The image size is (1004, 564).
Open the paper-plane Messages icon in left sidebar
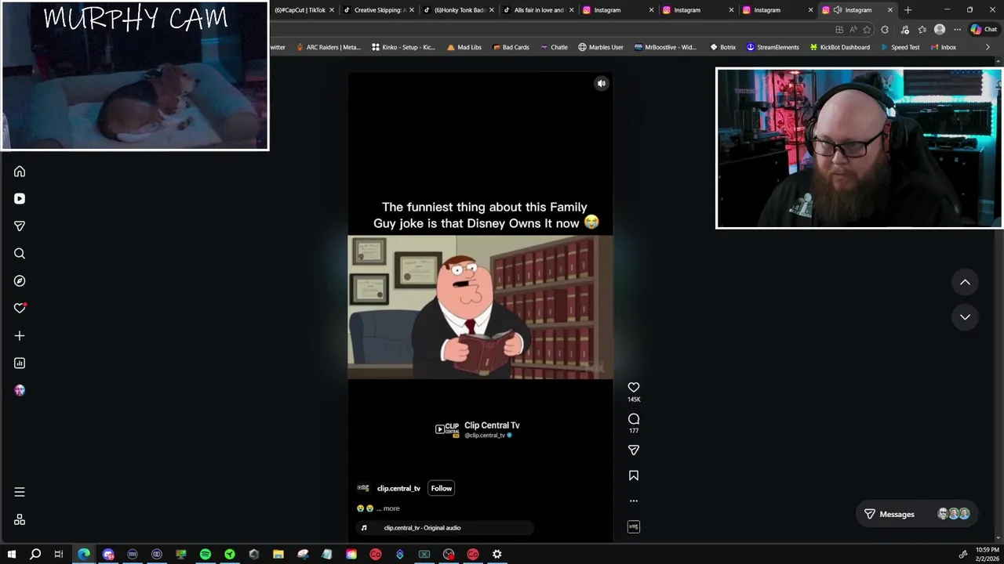click(20, 226)
